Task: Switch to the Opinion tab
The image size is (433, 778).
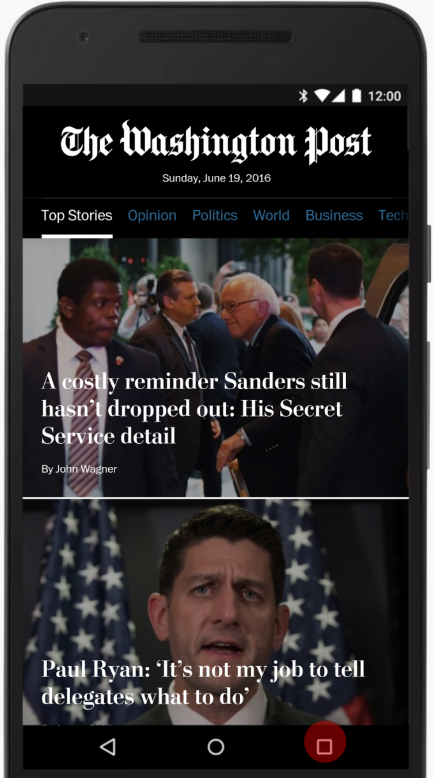Action: 152,216
